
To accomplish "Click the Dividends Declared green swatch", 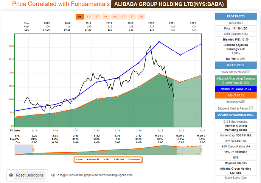I will click(x=248, y=72).
